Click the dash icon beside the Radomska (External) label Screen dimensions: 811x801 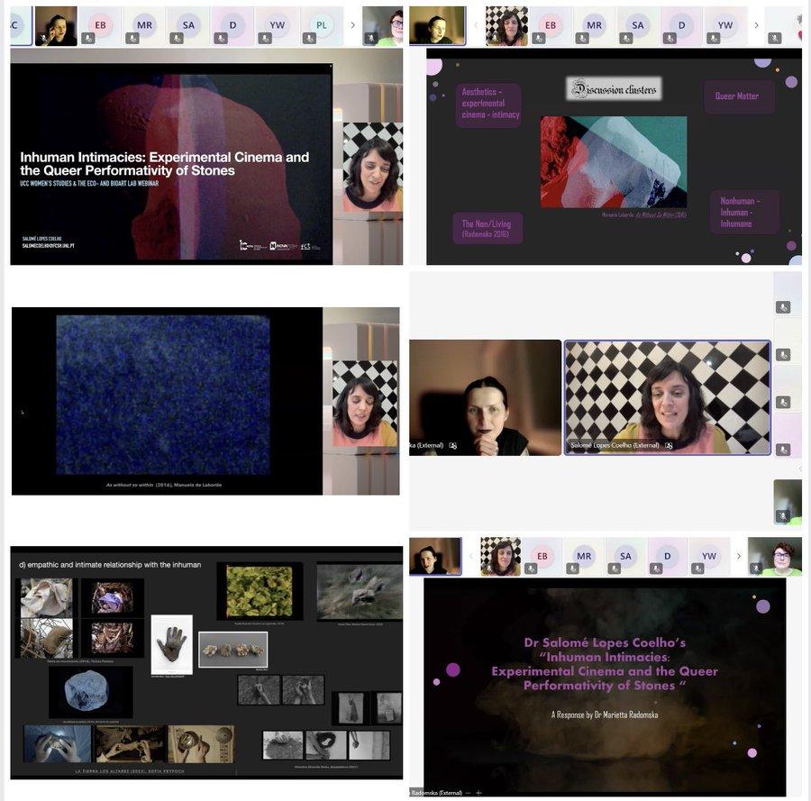(x=468, y=792)
